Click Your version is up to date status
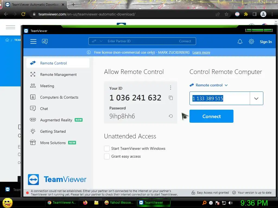This screenshot has height=208, width=278. tap(252, 193)
